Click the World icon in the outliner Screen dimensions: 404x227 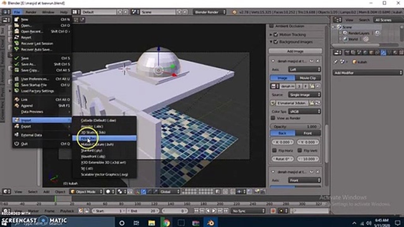tap(346, 39)
